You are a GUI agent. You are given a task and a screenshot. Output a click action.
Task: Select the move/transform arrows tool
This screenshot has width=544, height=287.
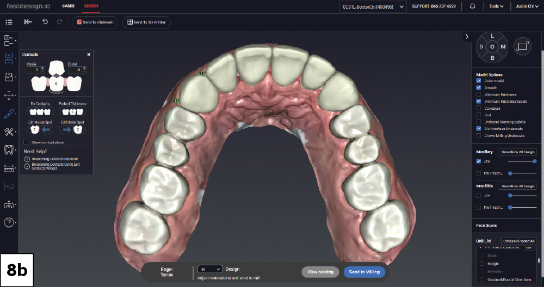coord(9,95)
